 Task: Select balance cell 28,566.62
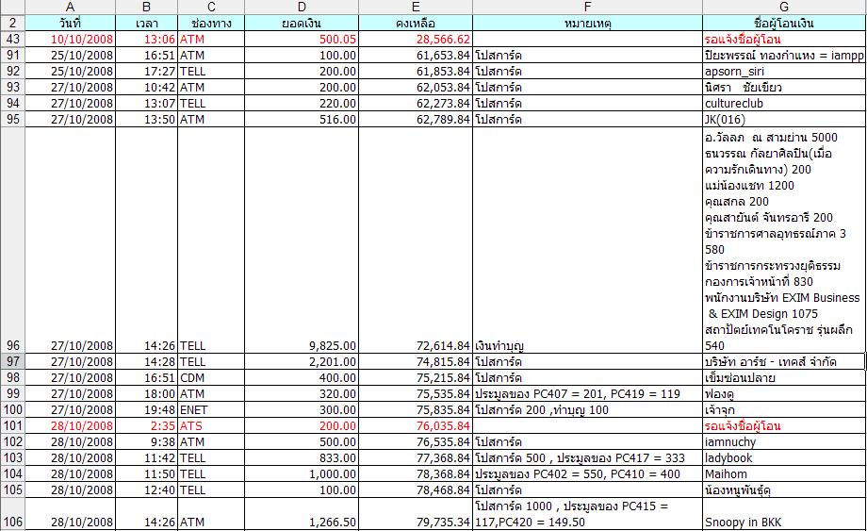pos(416,40)
